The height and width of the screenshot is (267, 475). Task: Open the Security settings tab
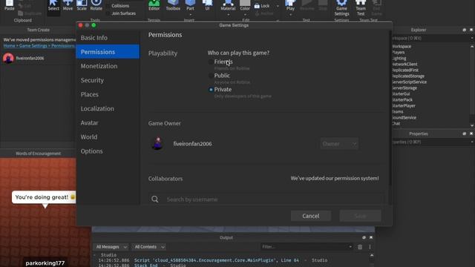click(108, 80)
